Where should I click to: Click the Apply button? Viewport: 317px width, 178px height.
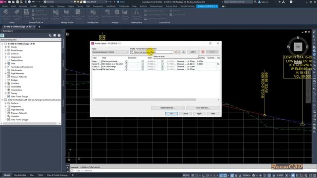tap(199, 114)
